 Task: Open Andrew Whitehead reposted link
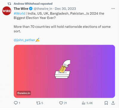coord(33,4)
